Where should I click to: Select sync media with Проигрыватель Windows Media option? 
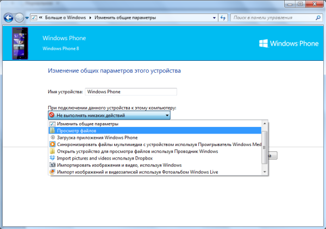point(155,144)
